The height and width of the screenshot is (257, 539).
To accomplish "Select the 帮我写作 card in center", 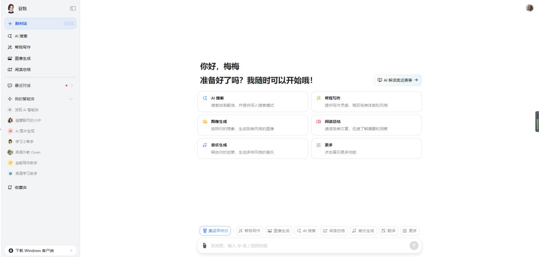I will click(366, 102).
